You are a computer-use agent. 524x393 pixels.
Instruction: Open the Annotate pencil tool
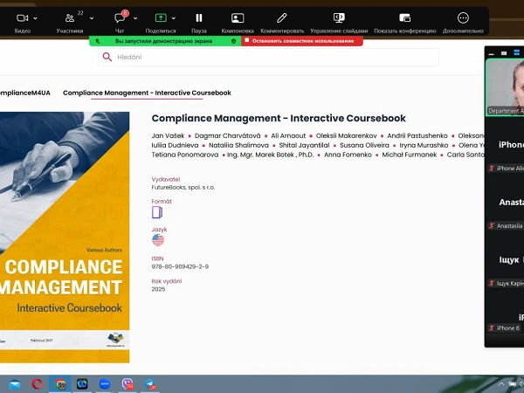click(x=281, y=17)
